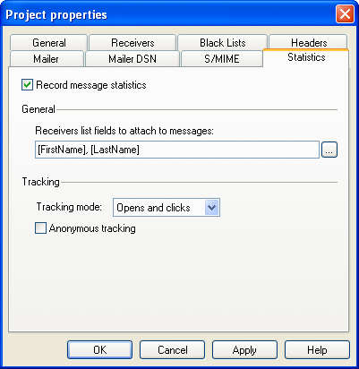Viewport: 359px width, 369px height.
Task: Open Help for project properties
Action: point(317,349)
